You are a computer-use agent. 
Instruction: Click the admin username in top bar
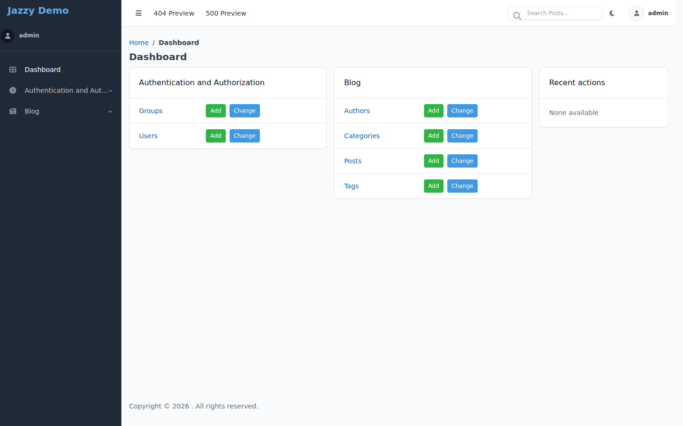pos(658,13)
